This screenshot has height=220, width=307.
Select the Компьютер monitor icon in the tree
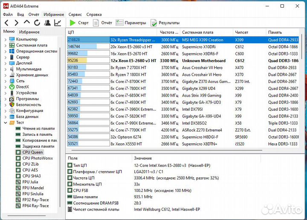12,39
